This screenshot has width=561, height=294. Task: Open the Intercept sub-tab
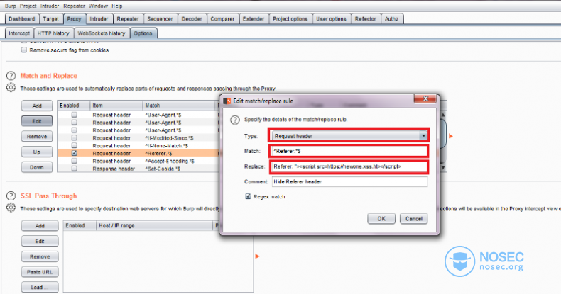(19, 33)
